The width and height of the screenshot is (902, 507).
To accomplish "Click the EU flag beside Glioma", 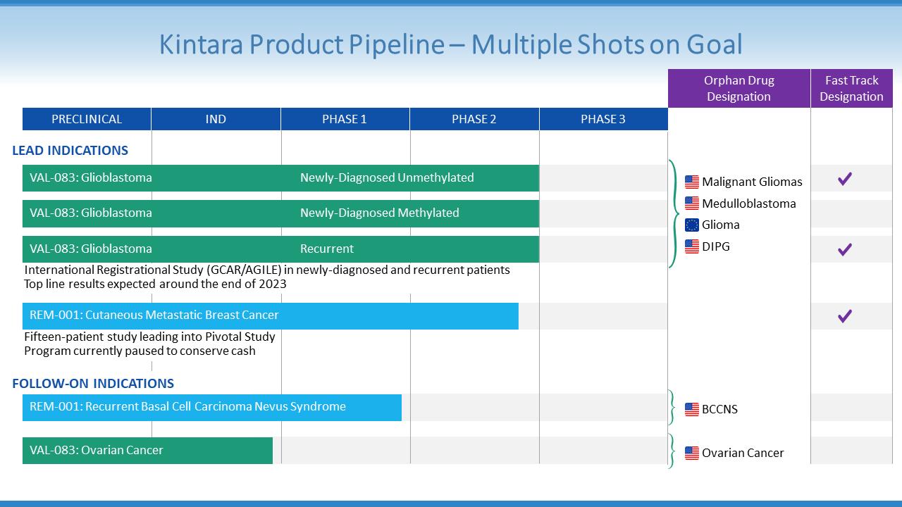I will point(692,225).
